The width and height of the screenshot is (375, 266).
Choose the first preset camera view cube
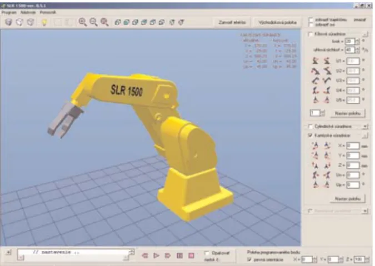click(117, 22)
